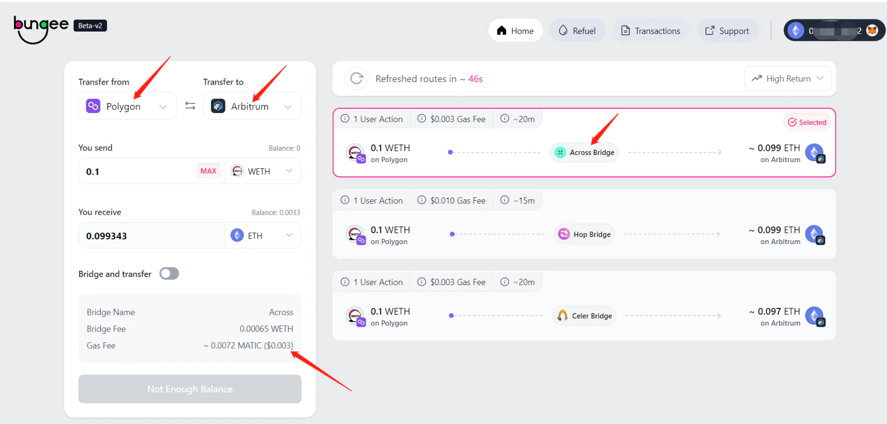
Task: Select the Hop Bridge route
Action: pos(584,224)
